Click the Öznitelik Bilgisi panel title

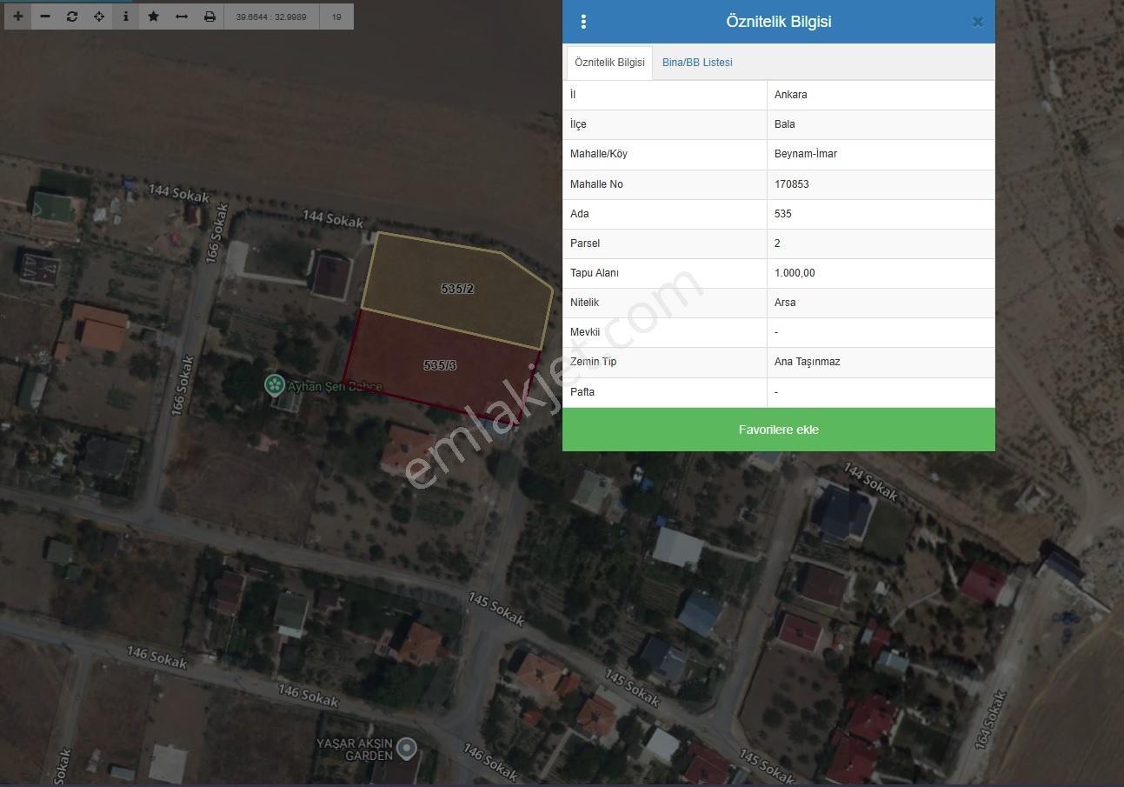coord(779,22)
